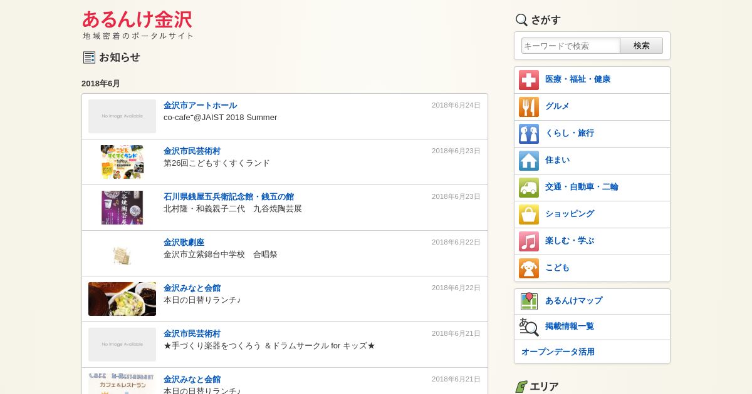Click text 第26回こどもすくすくランド
This screenshot has width=752, height=394.
click(x=217, y=163)
